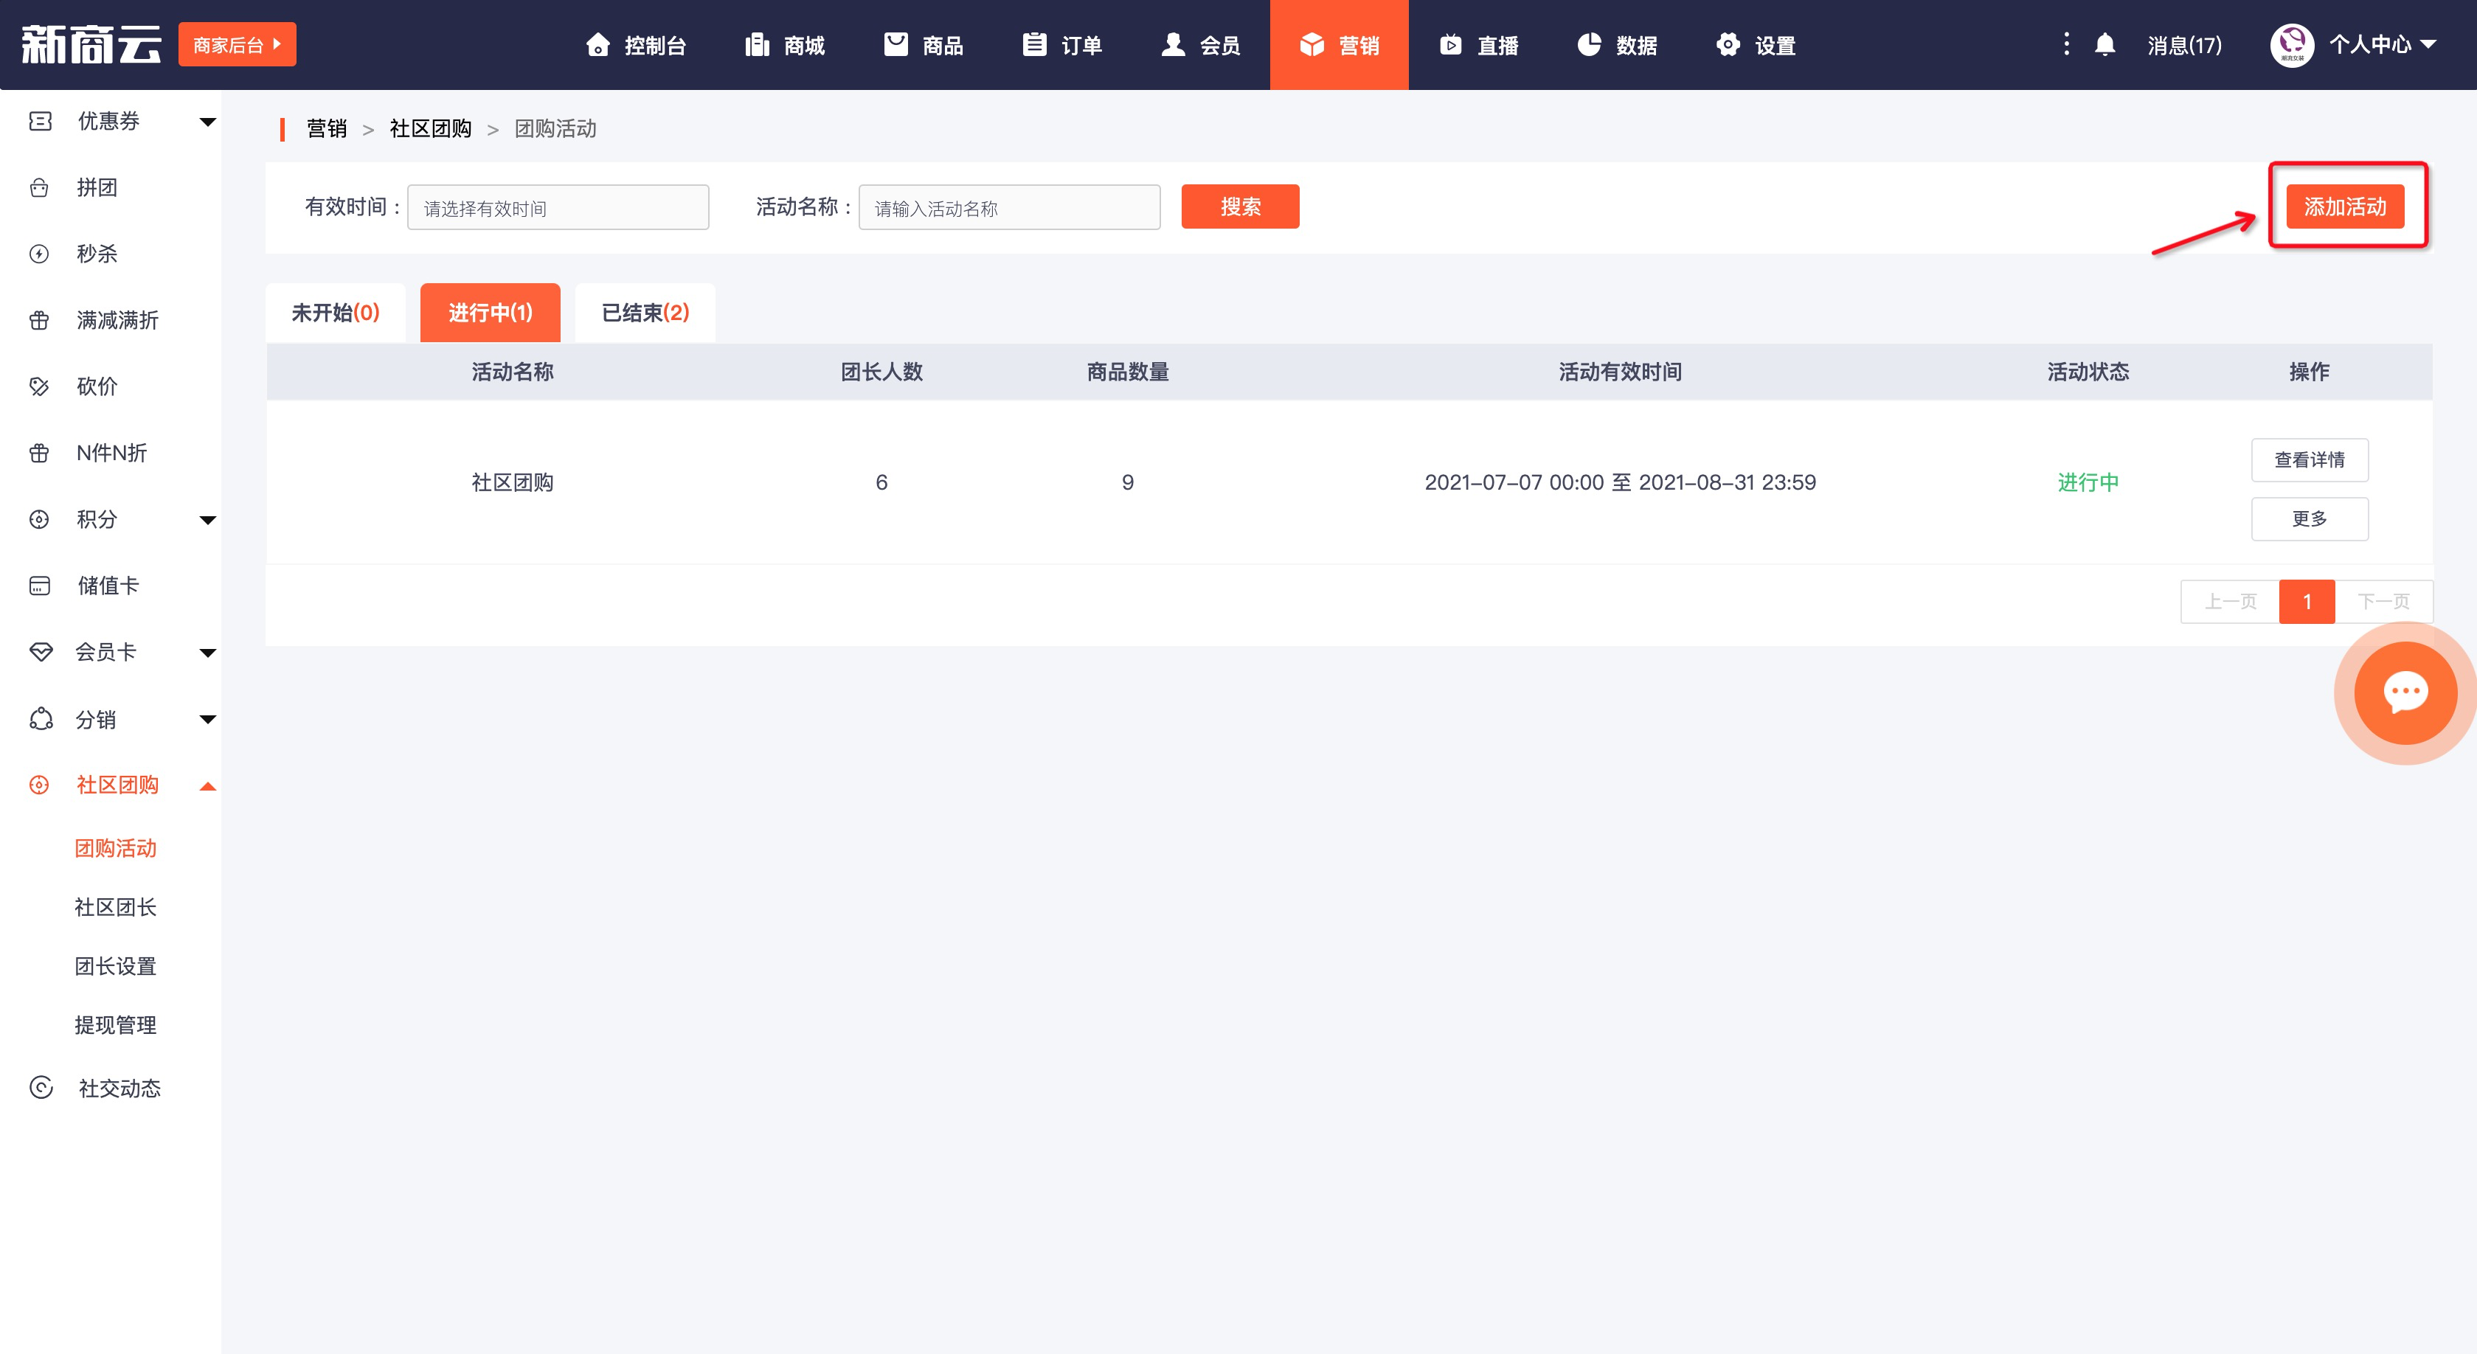Screen dimensions: 2477x1354
Task: Click the building icon beside 商城
Action: tap(758, 44)
